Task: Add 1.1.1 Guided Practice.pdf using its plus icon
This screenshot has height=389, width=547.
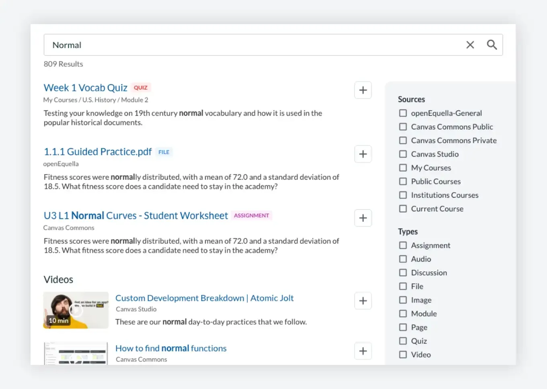Action: (363, 154)
